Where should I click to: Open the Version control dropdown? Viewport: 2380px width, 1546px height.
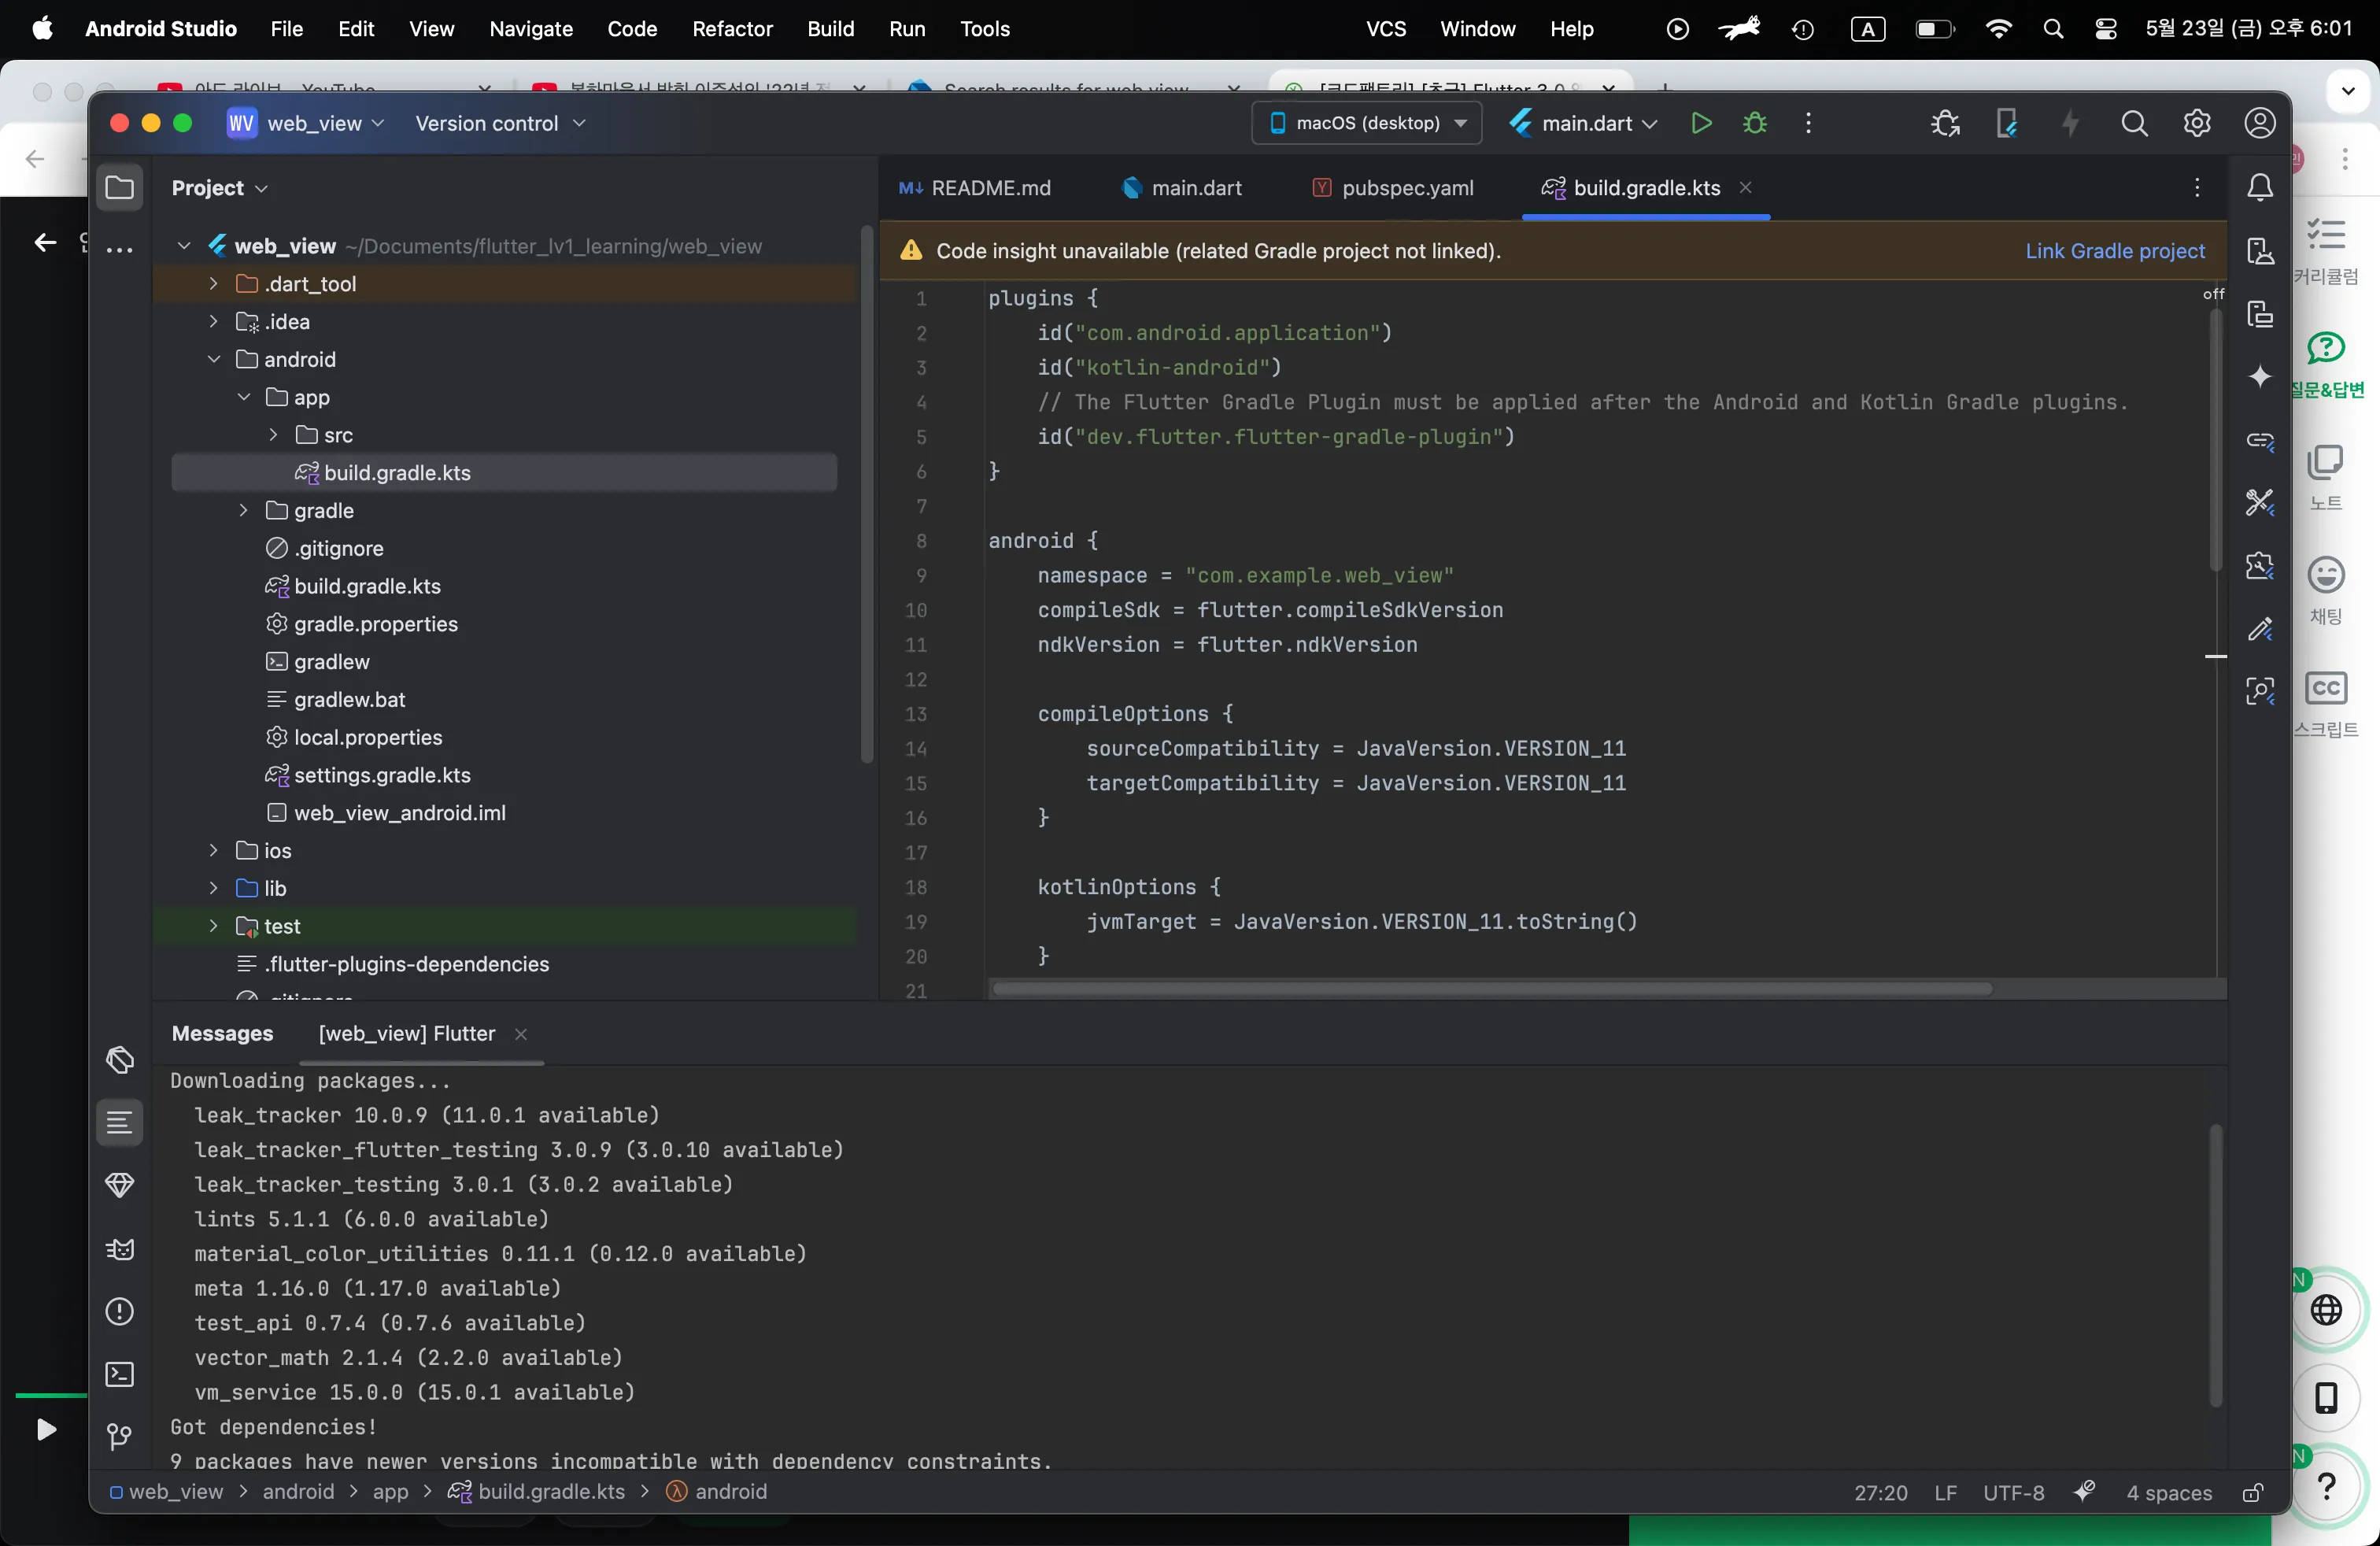500,124
